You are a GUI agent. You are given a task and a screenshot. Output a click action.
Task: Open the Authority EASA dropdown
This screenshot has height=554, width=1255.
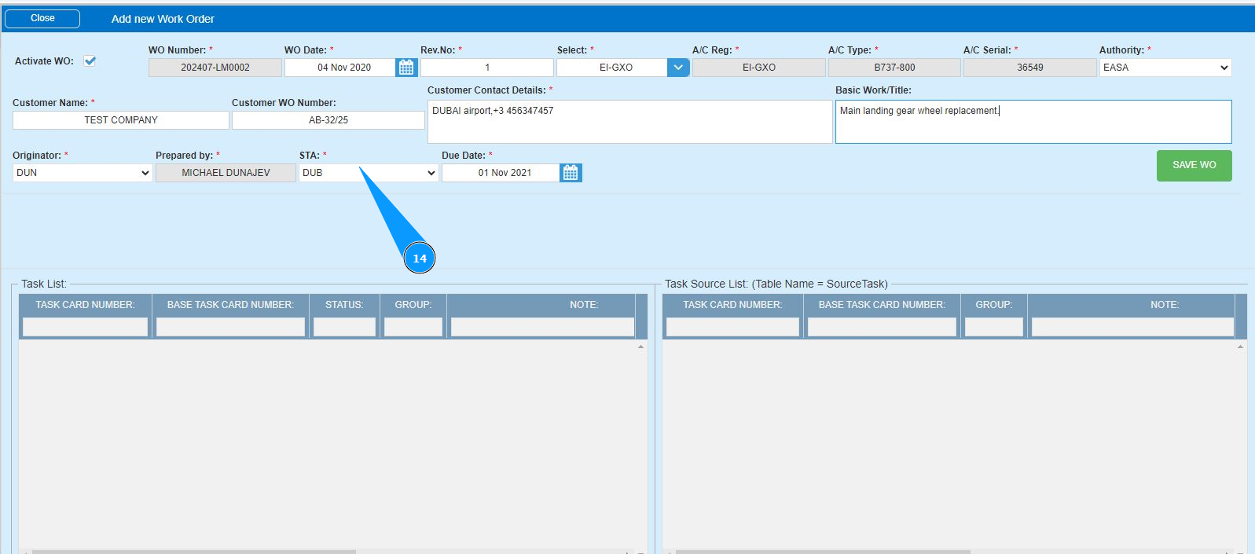[1165, 68]
